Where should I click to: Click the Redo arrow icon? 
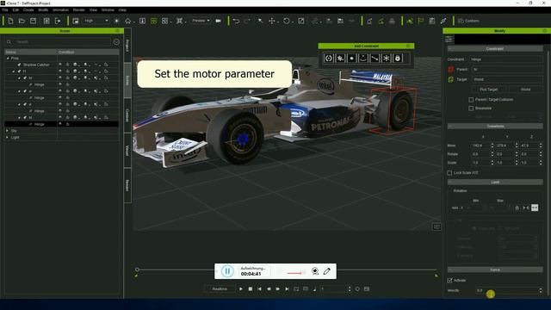click(x=247, y=21)
